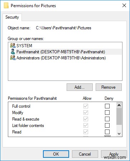The height and width of the screenshot is (161, 130).
Task: Toggle Allow checkbox for Read & execute
Action: pyautogui.click(x=86, y=119)
